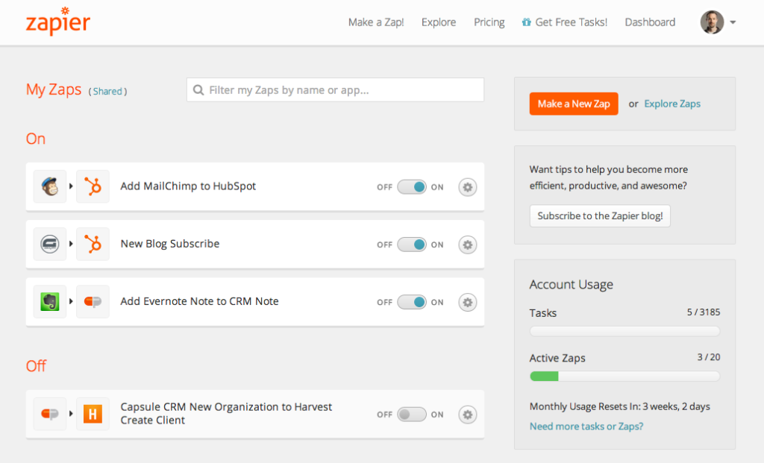Turn on Capsule CRM to Harvest zap toggle
Image resolution: width=764 pixels, height=463 pixels.
tap(412, 415)
